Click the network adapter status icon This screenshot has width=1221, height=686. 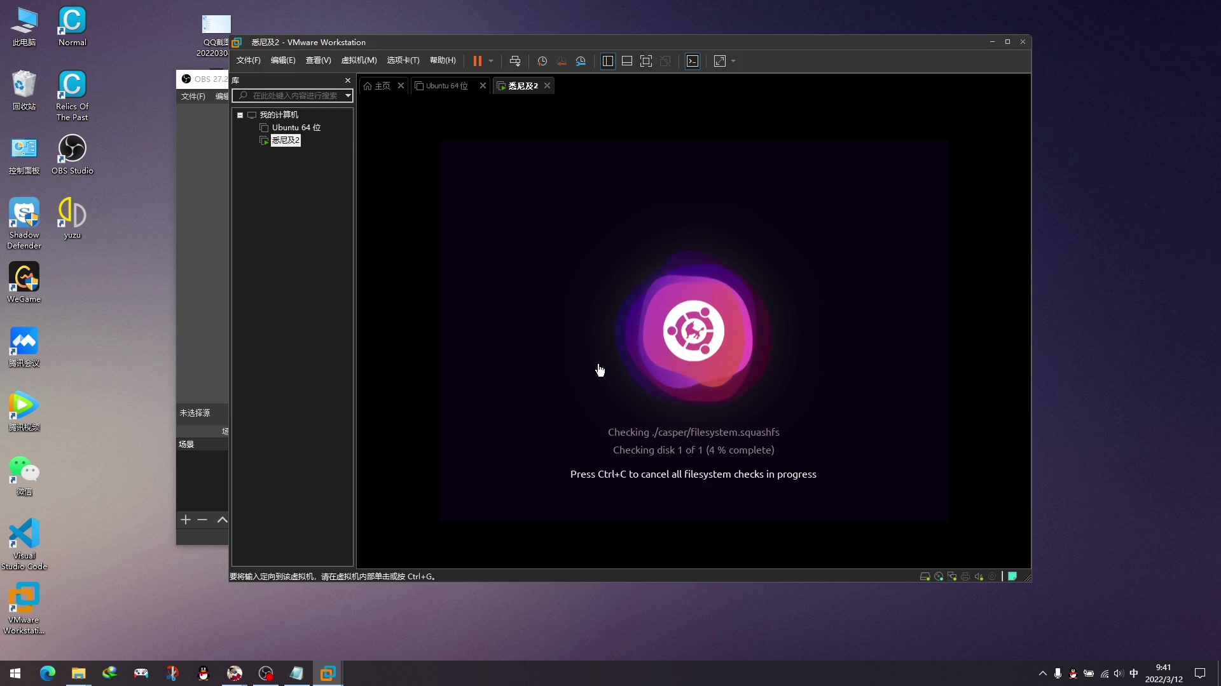click(952, 577)
